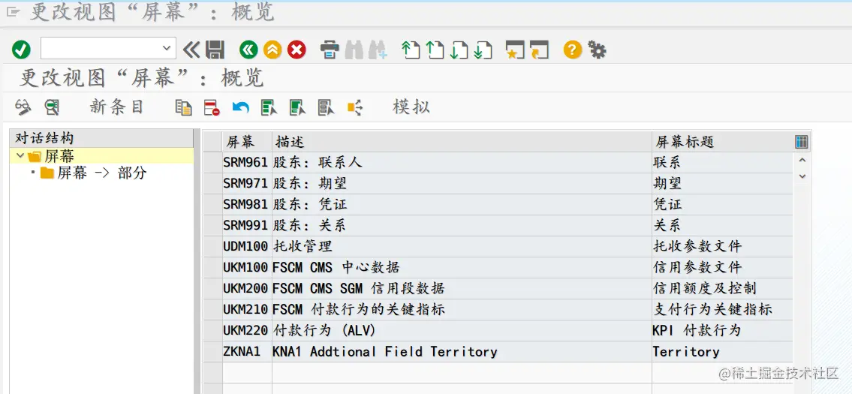Open the 屏幕 -> 部分 tree node
This screenshot has height=394, width=852.
[x=102, y=173]
